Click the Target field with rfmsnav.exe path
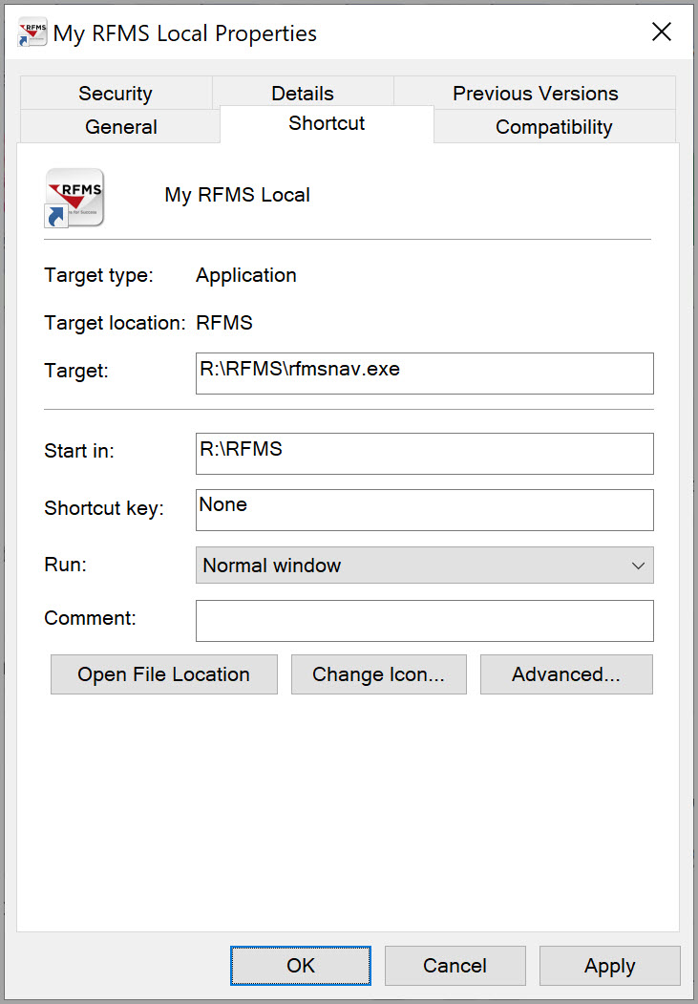The width and height of the screenshot is (698, 1004). click(425, 374)
